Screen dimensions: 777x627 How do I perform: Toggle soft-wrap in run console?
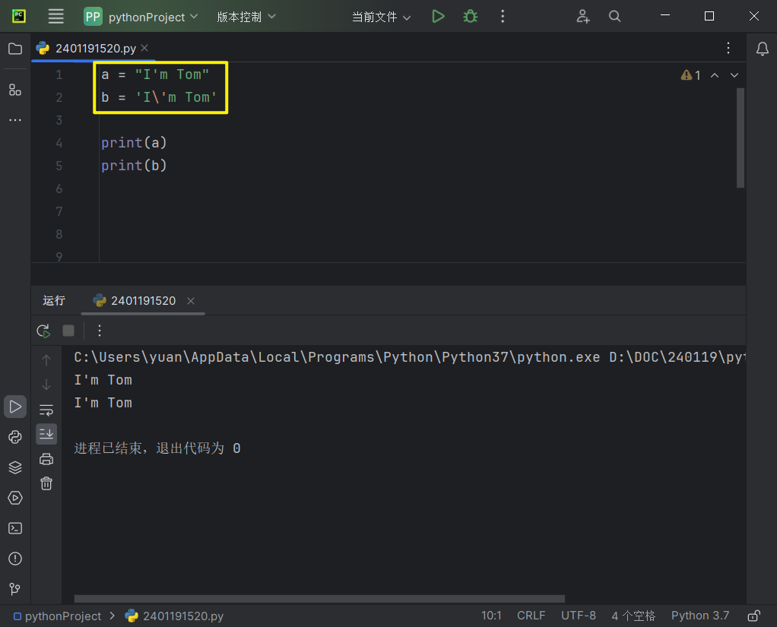pyautogui.click(x=46, y=410)
